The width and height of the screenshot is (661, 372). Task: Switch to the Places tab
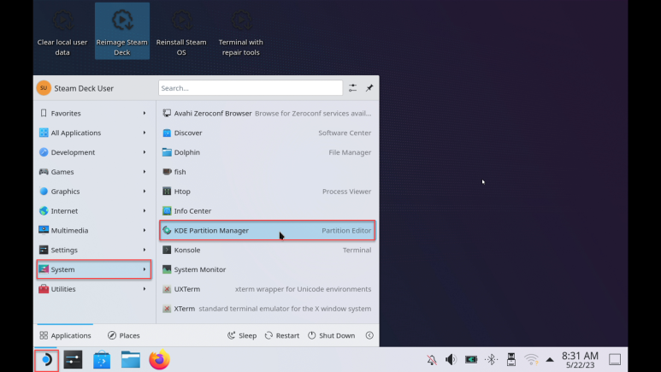point(123,335)
